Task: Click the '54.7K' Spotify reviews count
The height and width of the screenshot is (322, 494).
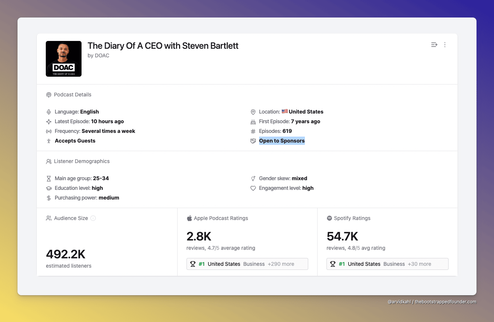Action: [x=342, y=236]
